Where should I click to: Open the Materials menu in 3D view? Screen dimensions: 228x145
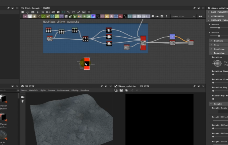pyautogui.click(x=33, y=90)
